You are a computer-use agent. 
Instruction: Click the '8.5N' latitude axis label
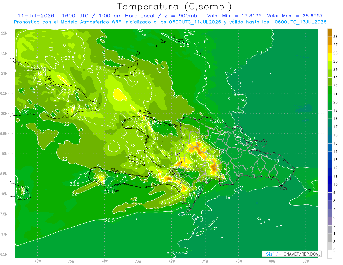[x=5, y=174]
